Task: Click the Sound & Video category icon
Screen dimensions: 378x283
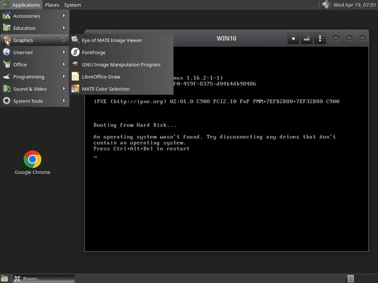Action: tap(7, 89)
